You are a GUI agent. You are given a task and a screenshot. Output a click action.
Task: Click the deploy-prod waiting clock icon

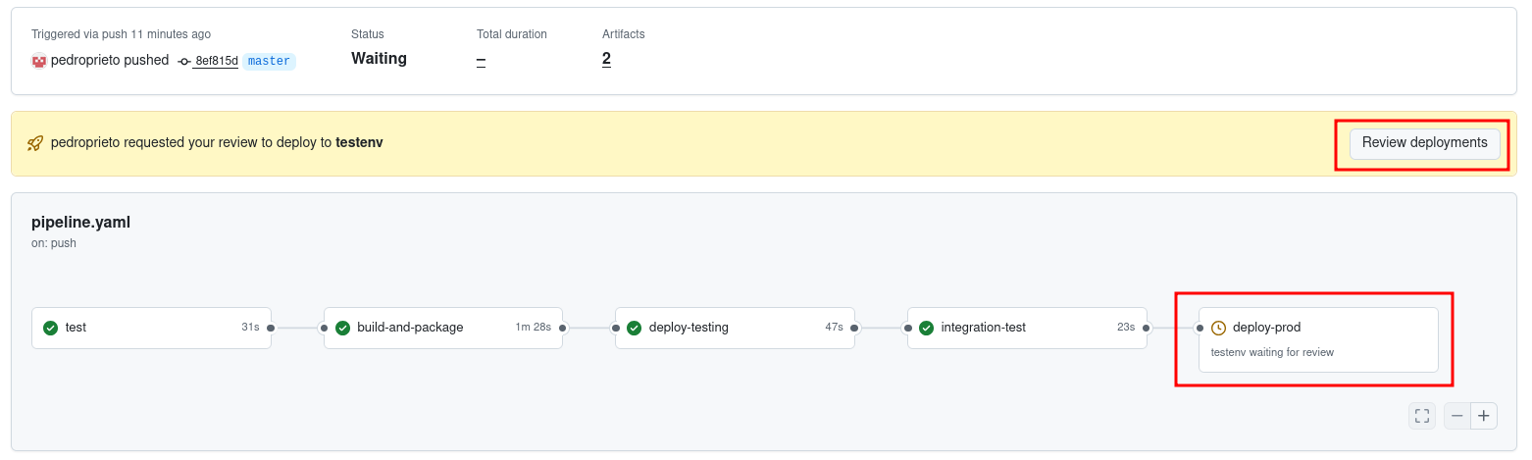pyautogui.click(x=1218, y=328)
